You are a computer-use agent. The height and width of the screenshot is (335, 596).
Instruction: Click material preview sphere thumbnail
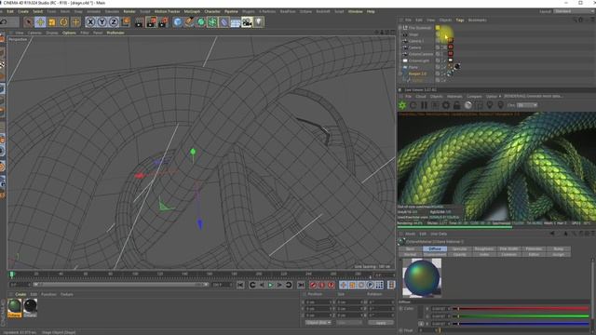tap(422, 277)
